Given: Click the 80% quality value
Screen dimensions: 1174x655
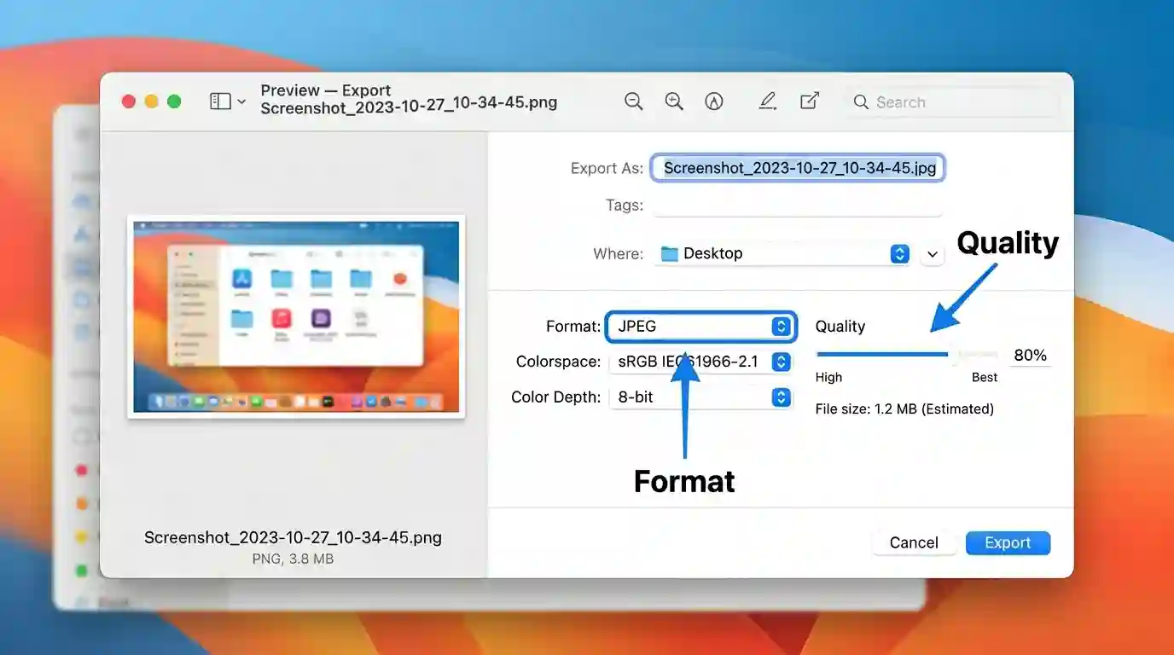Looking at the screenshot, I should point(1030,355).
